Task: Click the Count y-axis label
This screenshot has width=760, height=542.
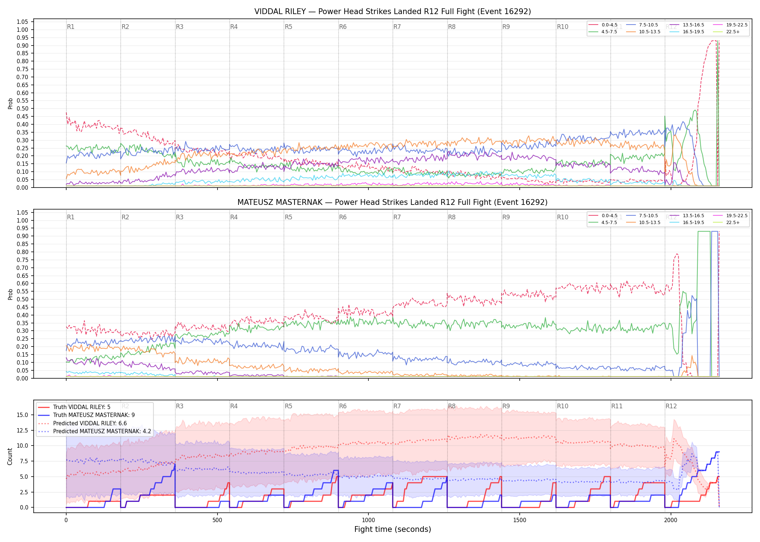Action: tap(10, 456)
